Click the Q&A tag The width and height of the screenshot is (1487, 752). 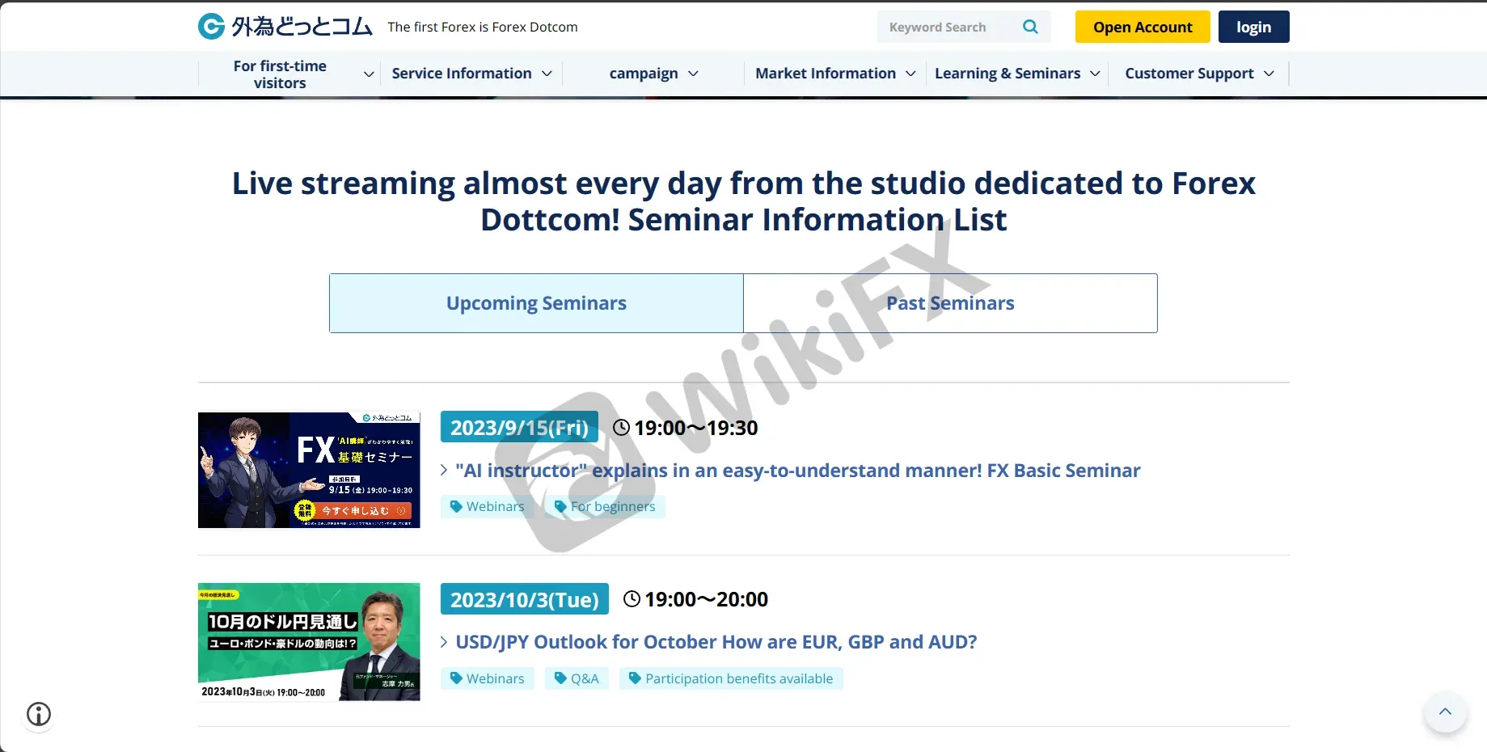click(x=577, y=678)
